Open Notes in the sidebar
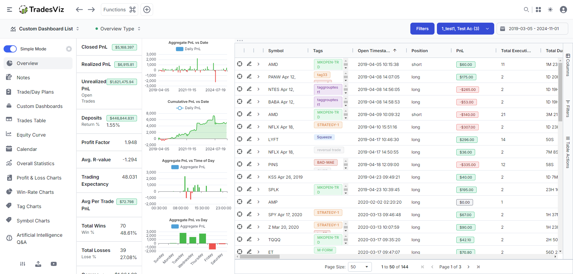The image size is (573, 274). (38, 78)
